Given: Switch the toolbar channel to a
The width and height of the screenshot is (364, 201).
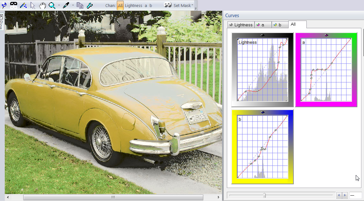Looking at the screenshot, I should pos(146,6).
